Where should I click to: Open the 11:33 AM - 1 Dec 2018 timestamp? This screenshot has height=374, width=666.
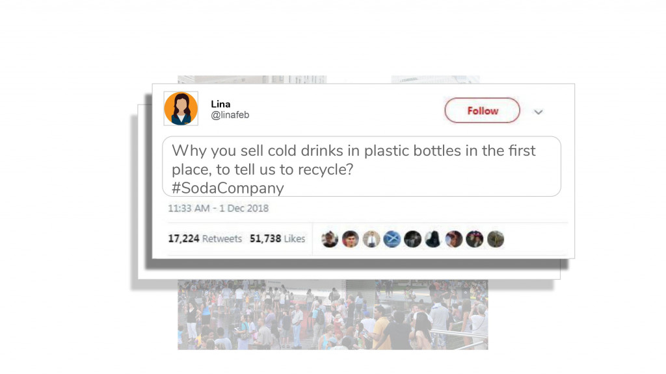click(x=219, y=208)
